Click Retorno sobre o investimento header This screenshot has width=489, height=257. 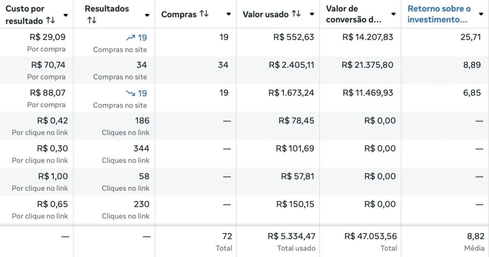[x=439, y=14]
